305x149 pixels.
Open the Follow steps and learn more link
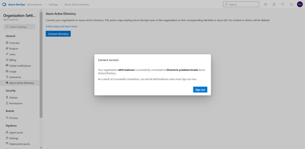pos(61,26)
